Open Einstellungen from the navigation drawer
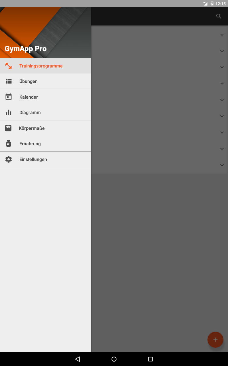This screenshot has width=228, height=366. pos(46,159)
